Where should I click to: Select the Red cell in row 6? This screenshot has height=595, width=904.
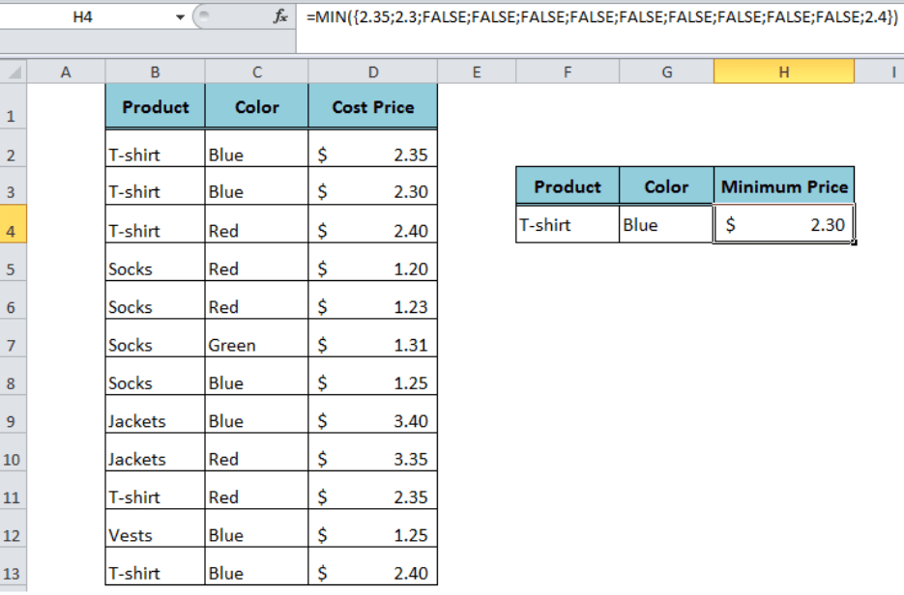(256, 300)
